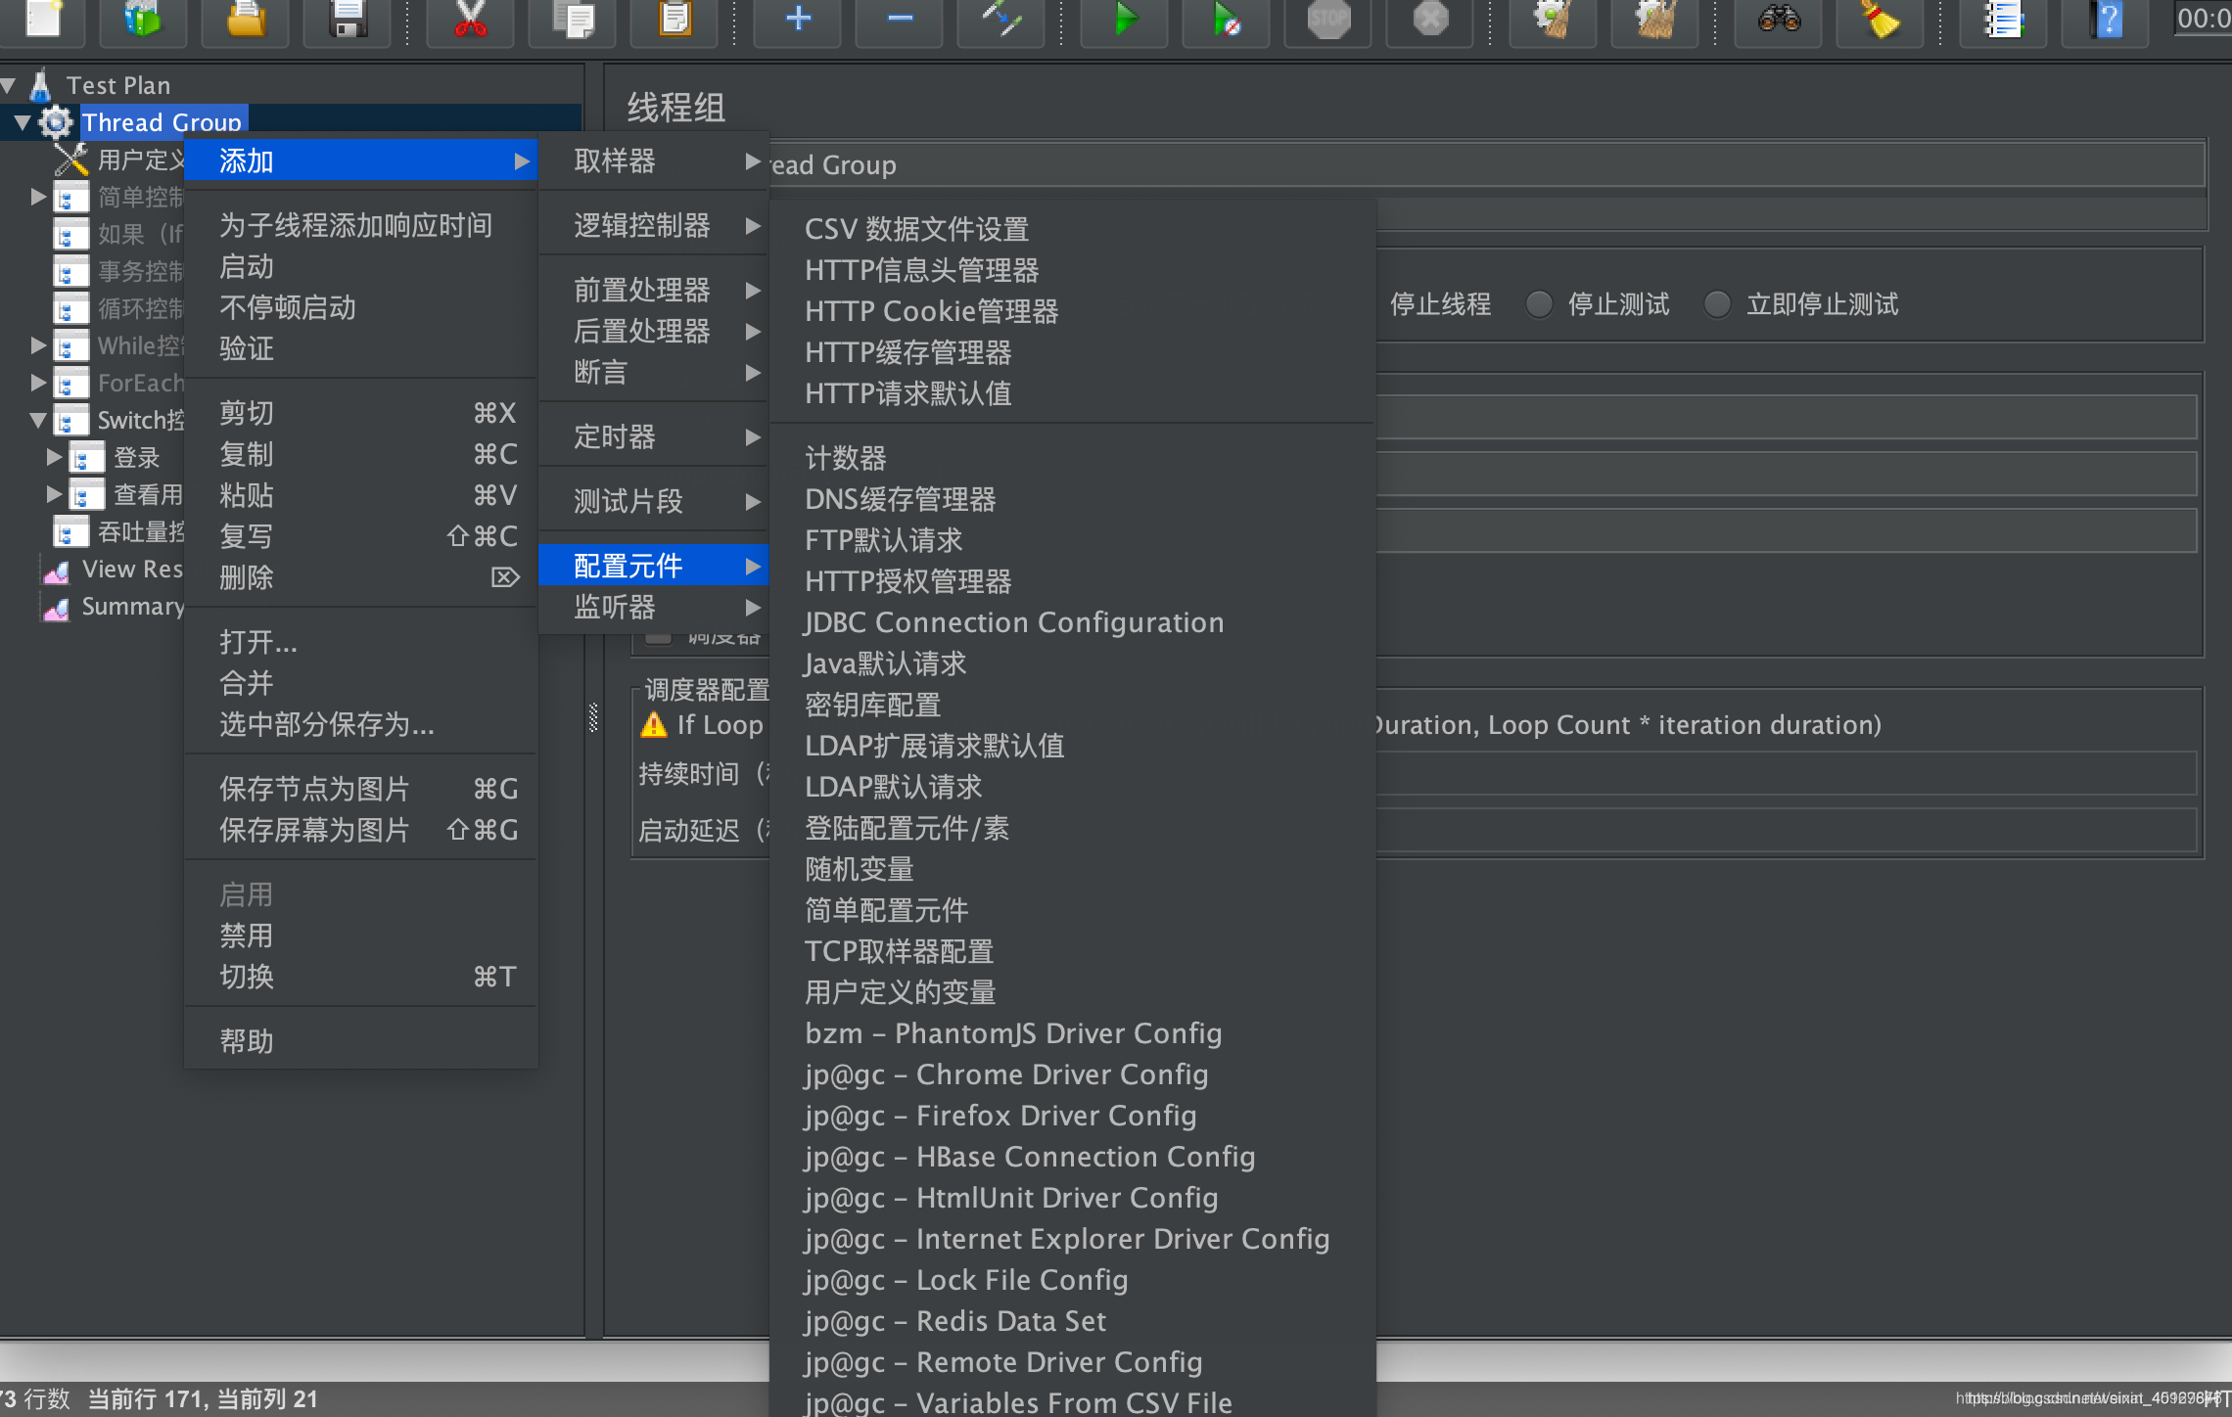This screenshot has height=1417, width=2232.
Task: Select the 立即停止测试 radio button
Action: point(1717,304)
